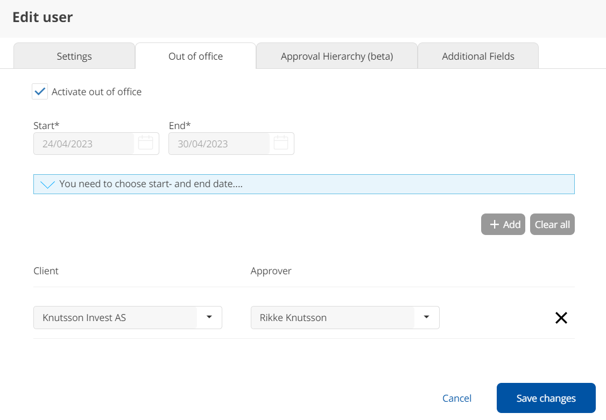This screenshot has height=420, width=606.
Task: Open the End date calendar picker
Action: click(x=281, y=144)
